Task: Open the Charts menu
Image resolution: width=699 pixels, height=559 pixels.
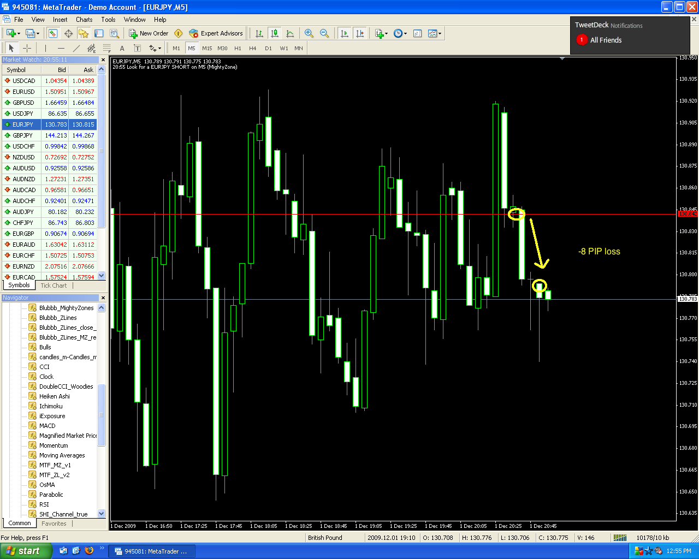Action: click(x=84, y=20)
